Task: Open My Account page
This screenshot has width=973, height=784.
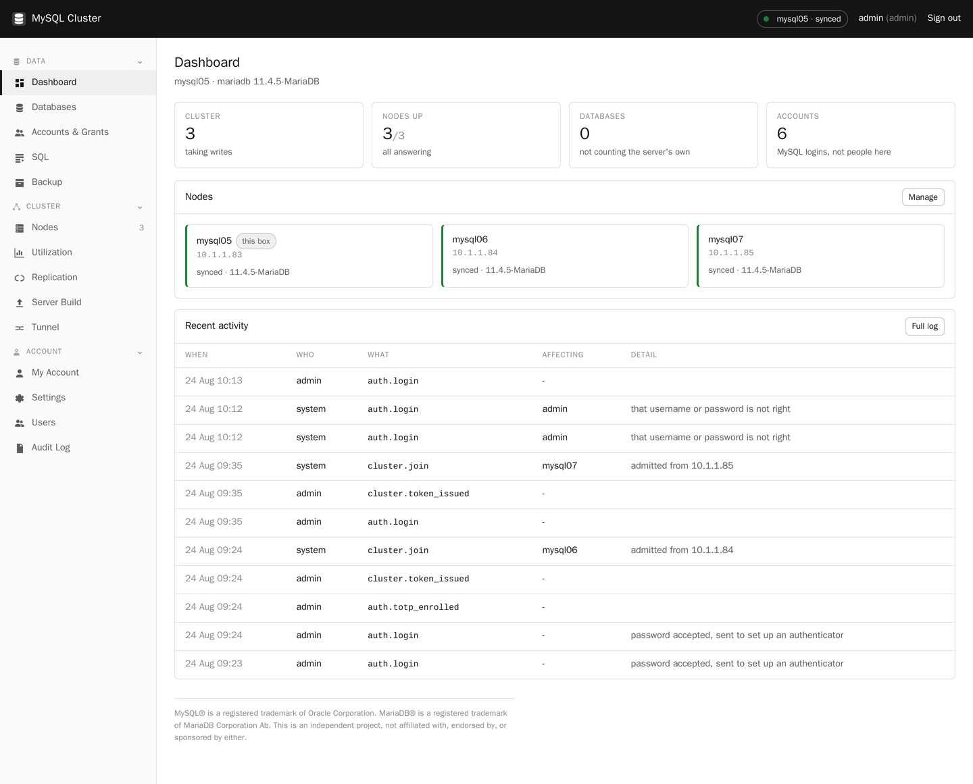Action: pos(78,373)
